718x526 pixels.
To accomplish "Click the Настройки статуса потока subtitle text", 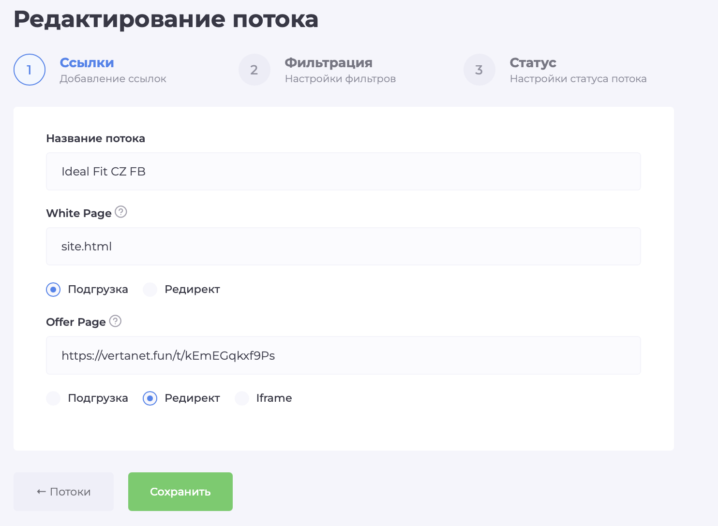I will point(578,79).
